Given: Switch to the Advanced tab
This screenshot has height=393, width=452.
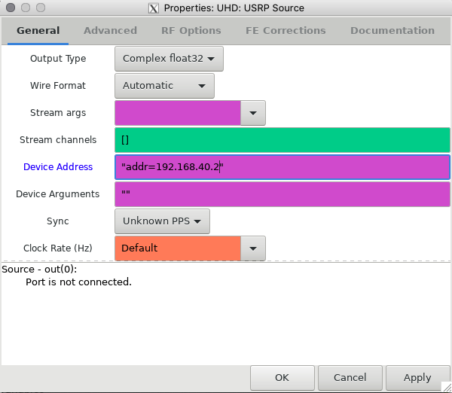Looking at the screenshot, I should [110, 31].
